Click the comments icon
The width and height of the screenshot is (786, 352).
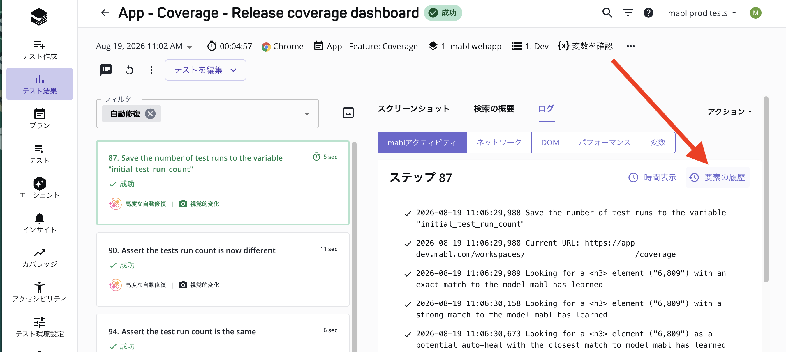[106, 70]
